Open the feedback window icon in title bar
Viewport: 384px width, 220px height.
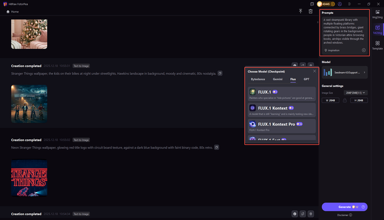tap(312, 4)
